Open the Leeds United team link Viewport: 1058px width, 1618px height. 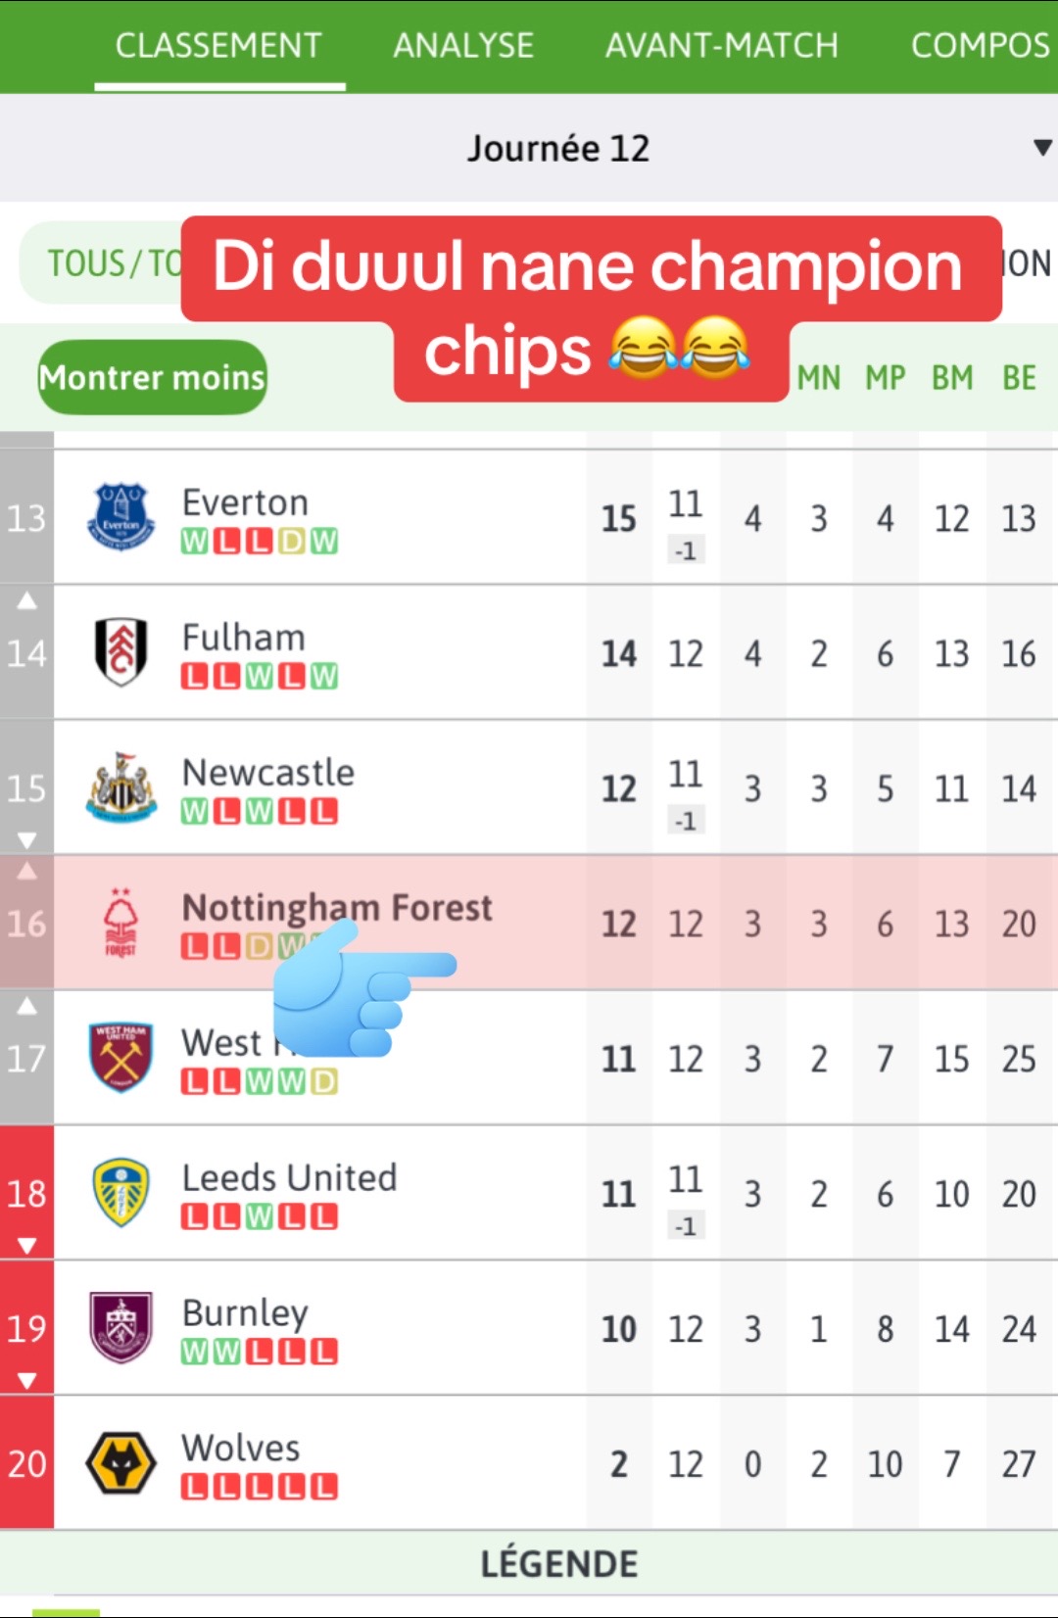point(289,1177)
